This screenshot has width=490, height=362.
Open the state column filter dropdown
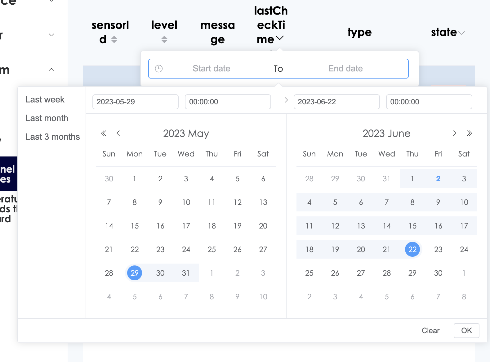(x=461, y=33)
